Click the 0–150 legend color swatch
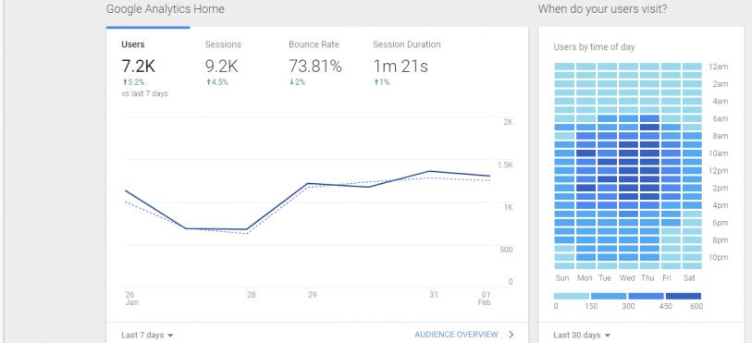The height and width of the screenshot is (343, 752). coord(572,296)
